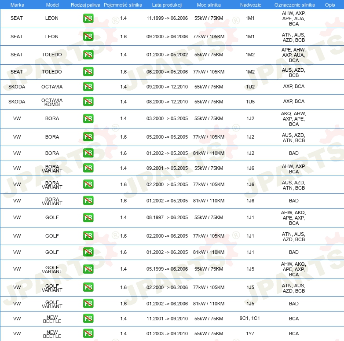The image size is (344, 341).
Task: Click the Marka column header
Action: [17, 5]
